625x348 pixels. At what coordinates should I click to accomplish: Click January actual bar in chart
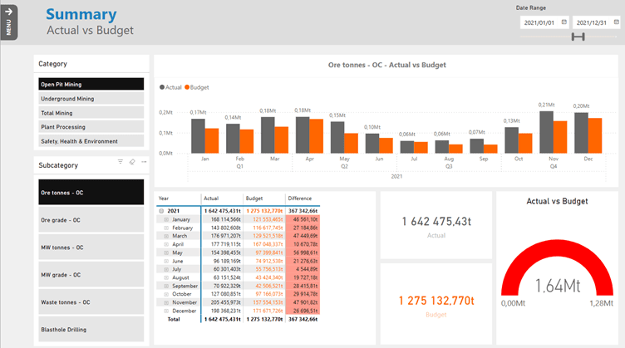click(x=198, y=135)
